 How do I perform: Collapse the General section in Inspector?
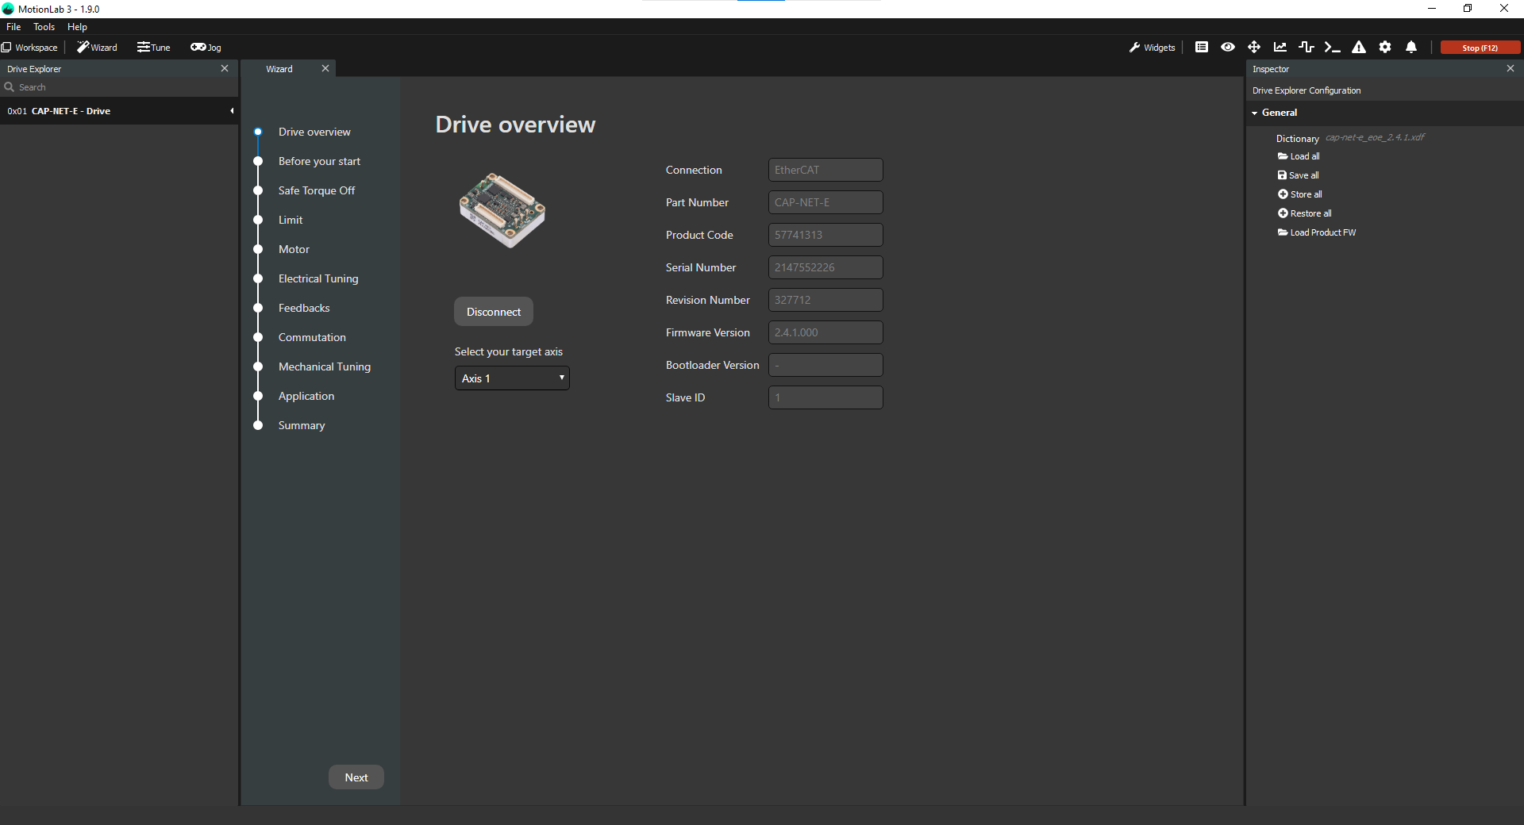tap(1256, 113)
